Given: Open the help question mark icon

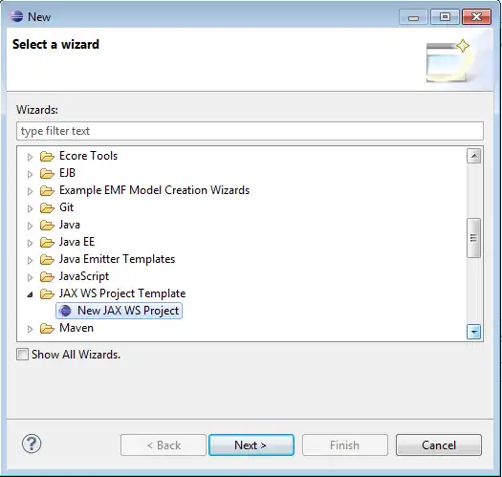Looking at the screenshot, I should 32,444.
